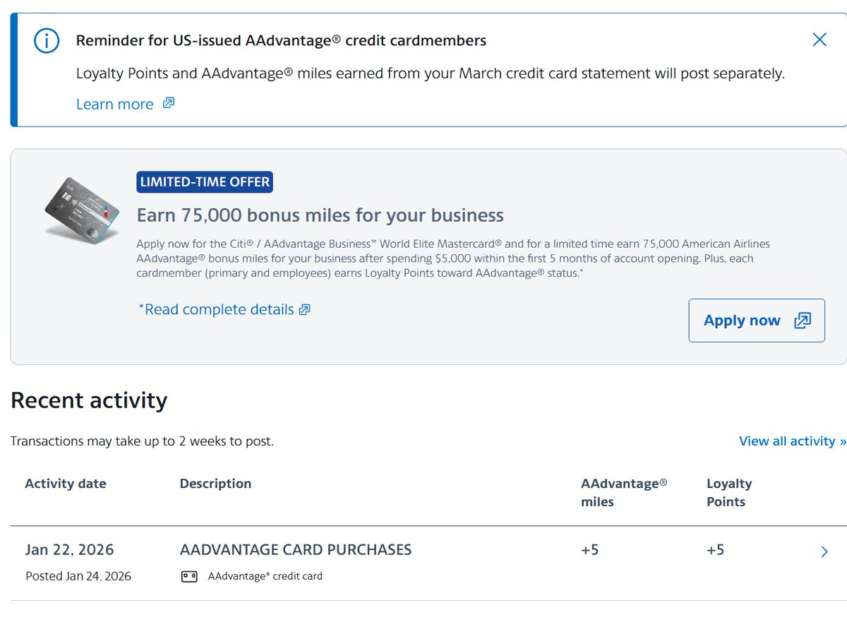Open the Read complete details link
Screen dimensions: 847x627
point(216,309)
